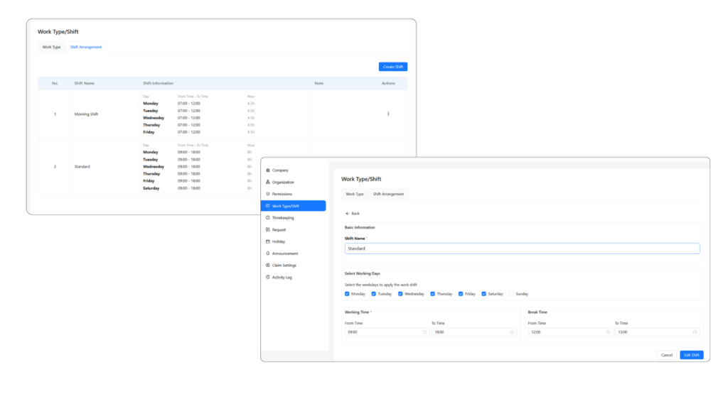Open actions menu for Morning Shift row
The image size is (728, 409).
[388, 114]
